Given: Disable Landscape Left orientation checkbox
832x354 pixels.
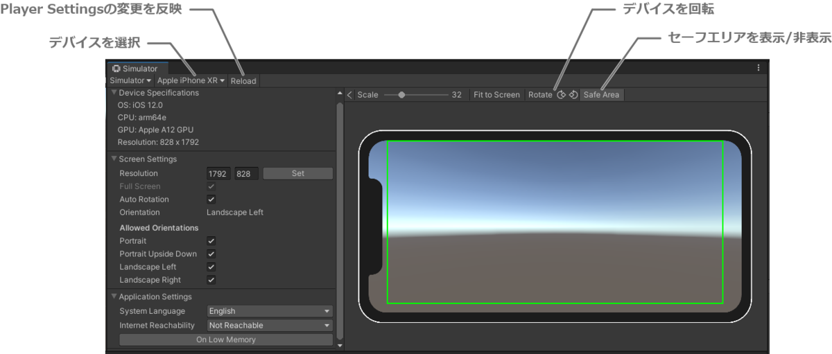Looking at the screenshot, I should (x=211, y=267).
